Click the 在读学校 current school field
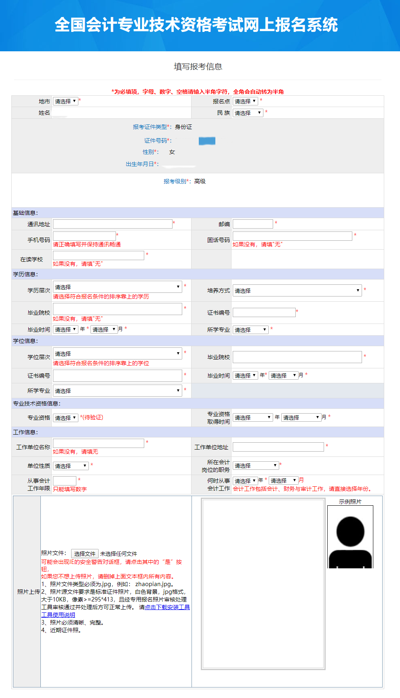Image resolution: width=400 pixels, height=698 pixels. [x=98, y=255]
